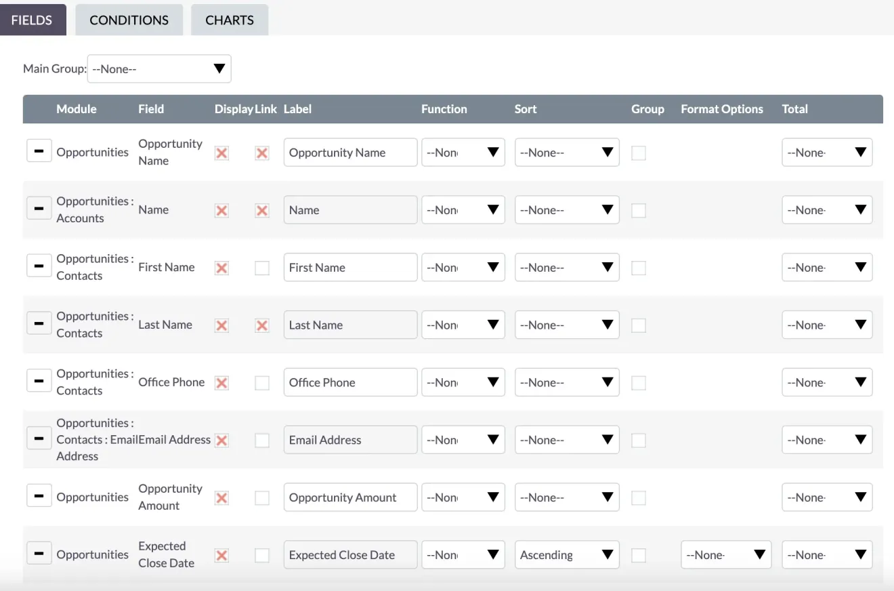Open Function dropdown for Opportunity Amount

tap(463, 497)
